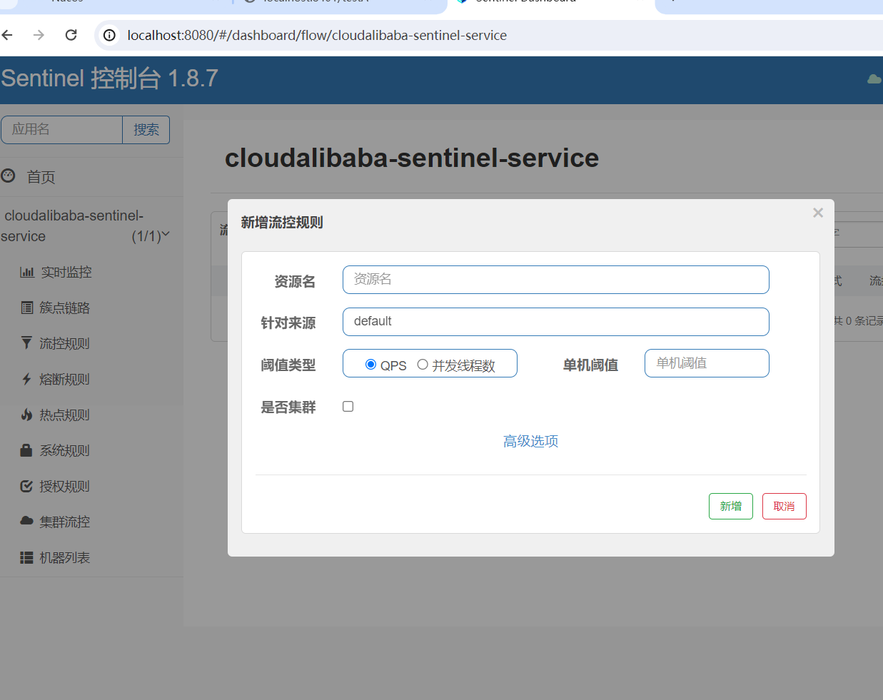Open 系统规则 menu item
Screen dimensions: 883x700
(65, 450)
